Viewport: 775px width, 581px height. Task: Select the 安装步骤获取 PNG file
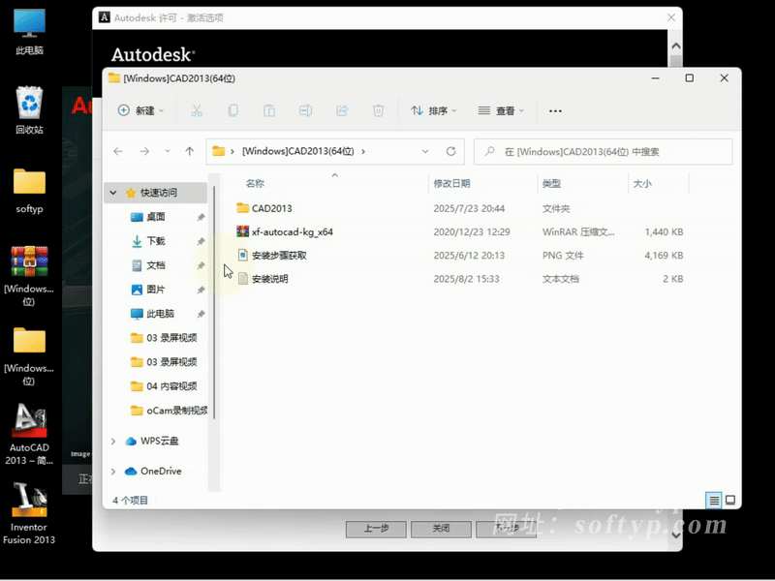pyautogui.click(x=279, y=255)
